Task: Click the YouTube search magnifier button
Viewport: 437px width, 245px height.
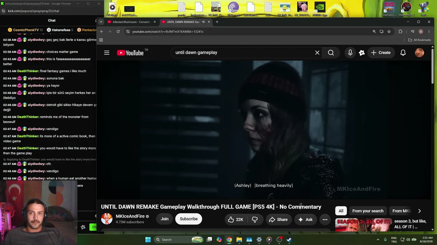Action: click(x=331, y=53)
